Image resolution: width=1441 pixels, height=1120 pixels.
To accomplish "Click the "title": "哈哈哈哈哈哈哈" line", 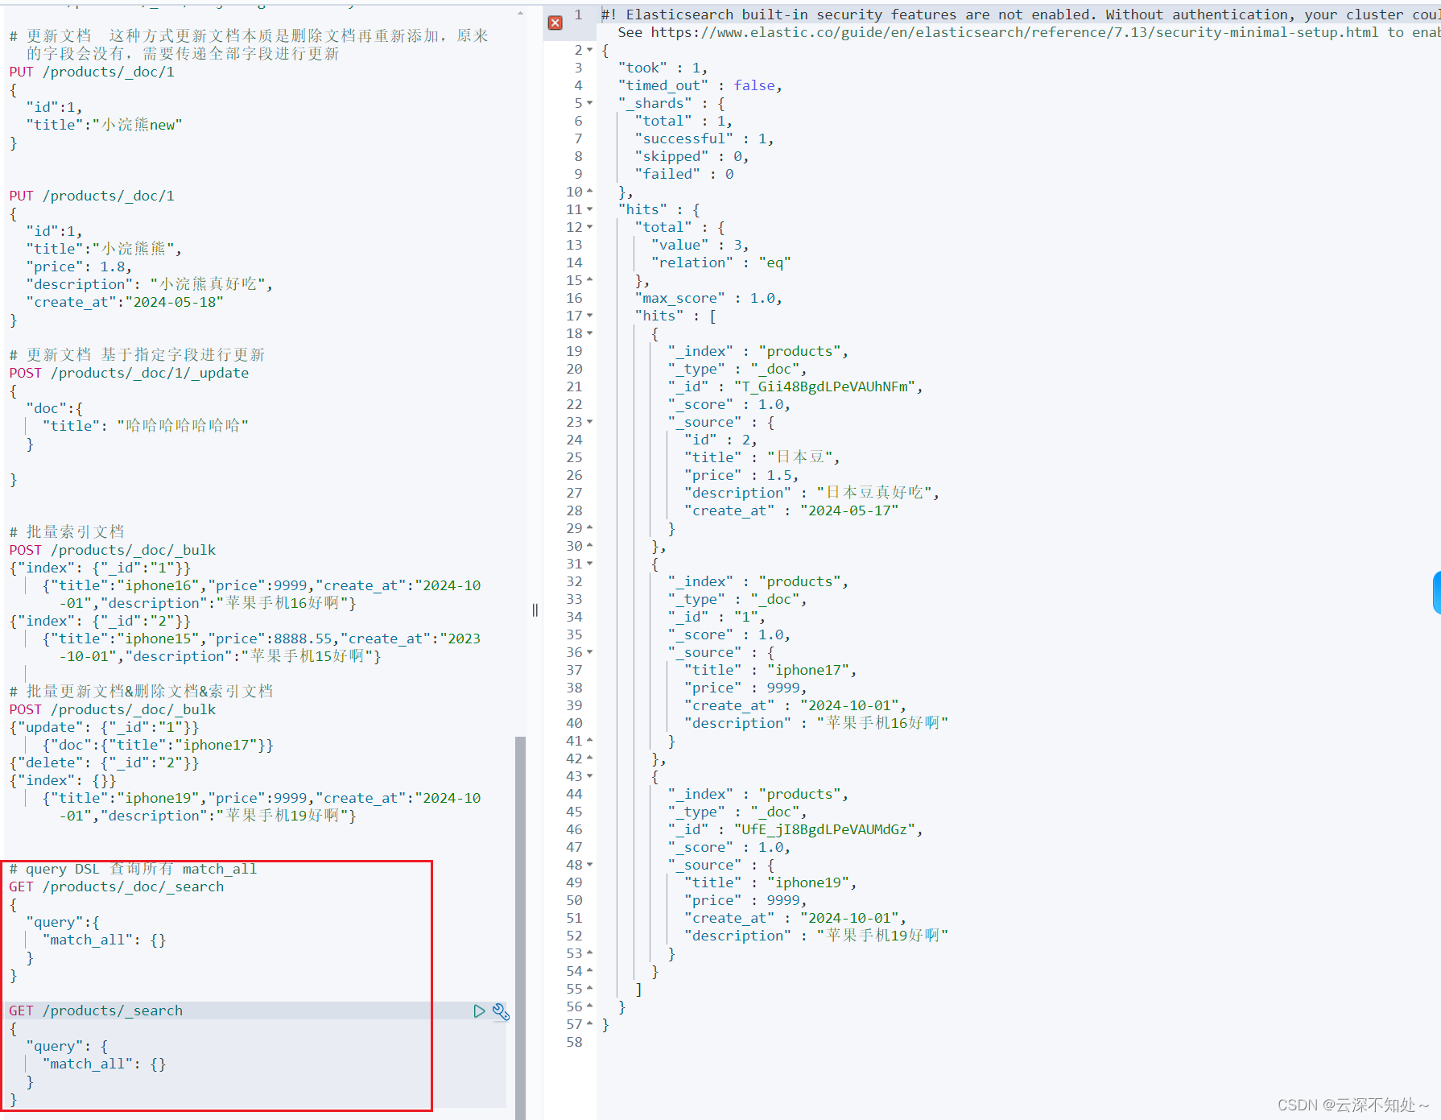I will point(146,426).
